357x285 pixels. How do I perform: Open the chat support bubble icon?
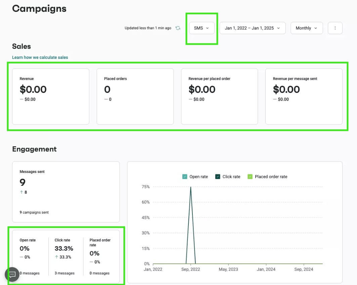12,274
